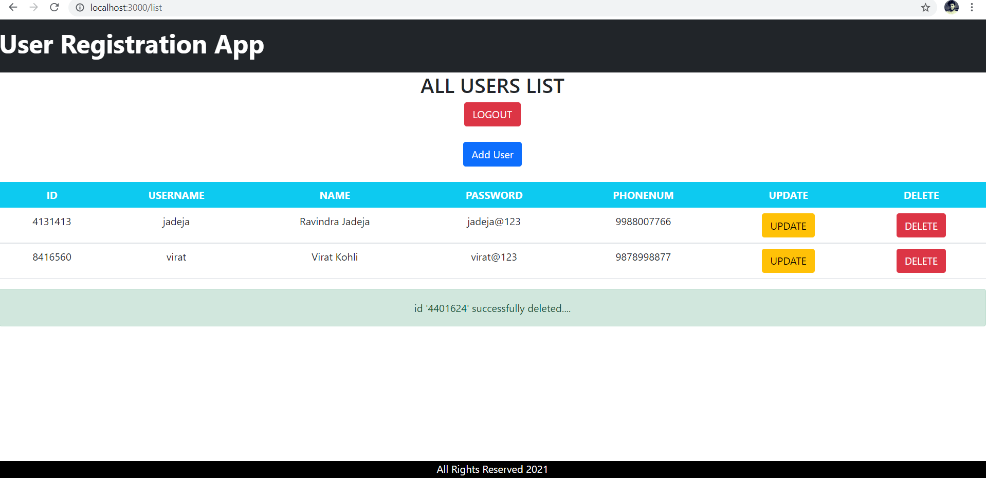Screen dimensions: 986x478
Task: Select the ID cell 4131413
Action: click(x=52, y=222)
